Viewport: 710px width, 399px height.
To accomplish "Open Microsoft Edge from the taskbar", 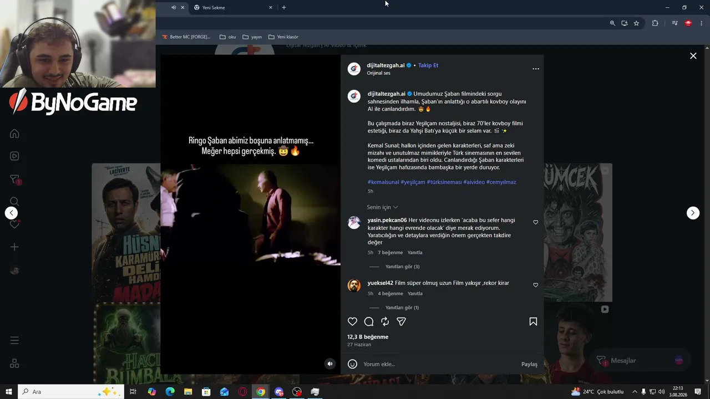I will tap(170, 392).
